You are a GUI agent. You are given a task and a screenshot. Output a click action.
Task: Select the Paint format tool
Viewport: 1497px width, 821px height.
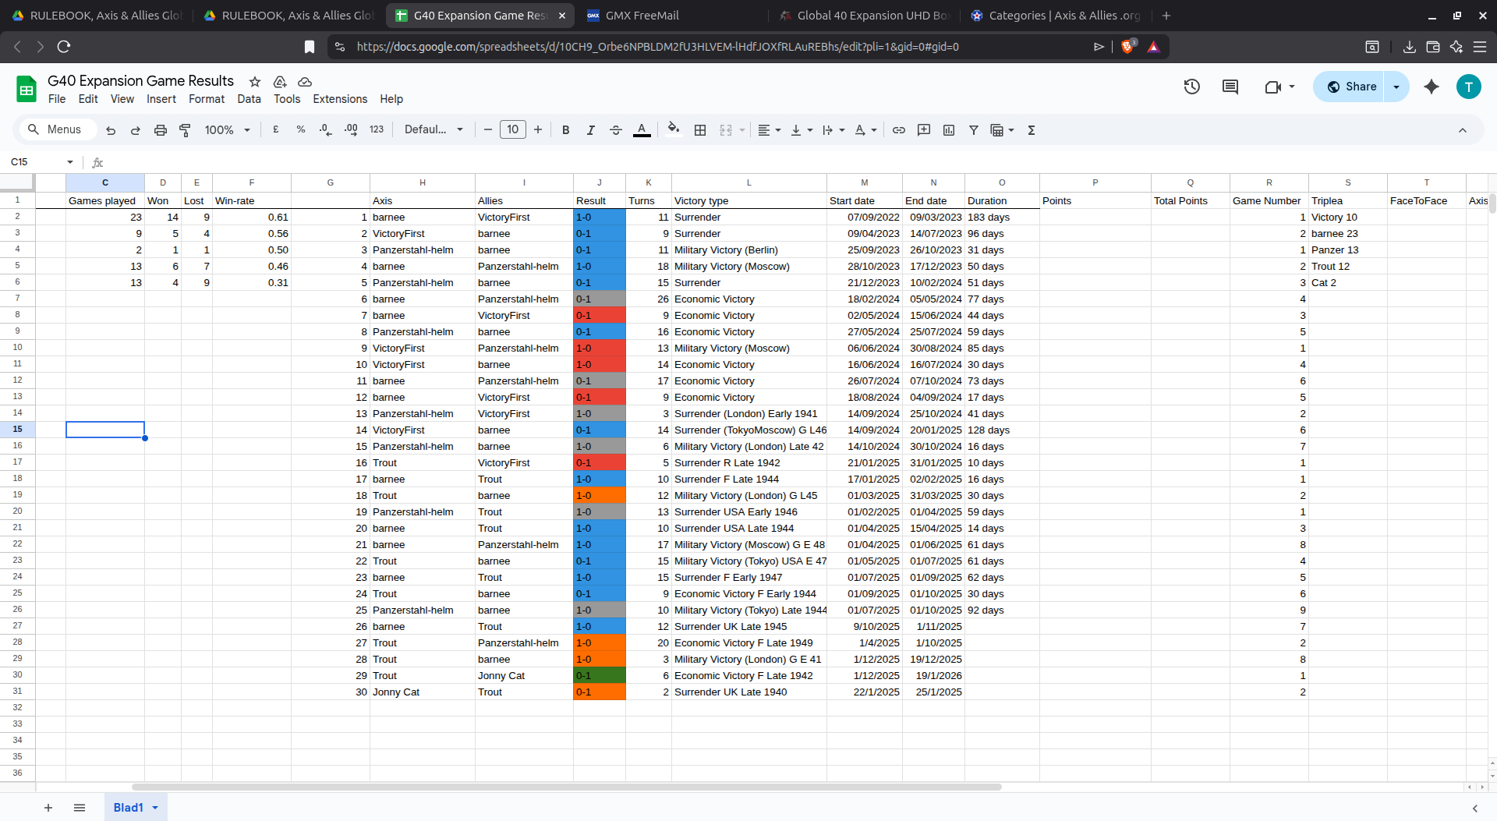click(x=186, y=130)
